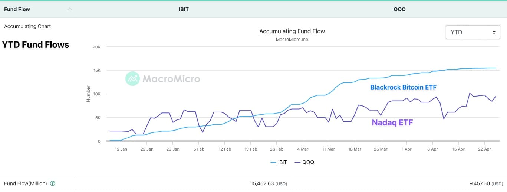The height and width of the screenshot is (192, 507).
Task: Click the Blackrock Bitcoin ETF annotation text
Action: click(x=404, y=87)
